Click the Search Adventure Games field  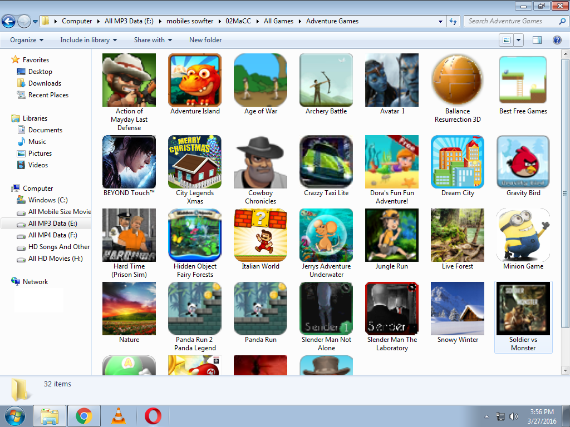[x=516, y=21]
